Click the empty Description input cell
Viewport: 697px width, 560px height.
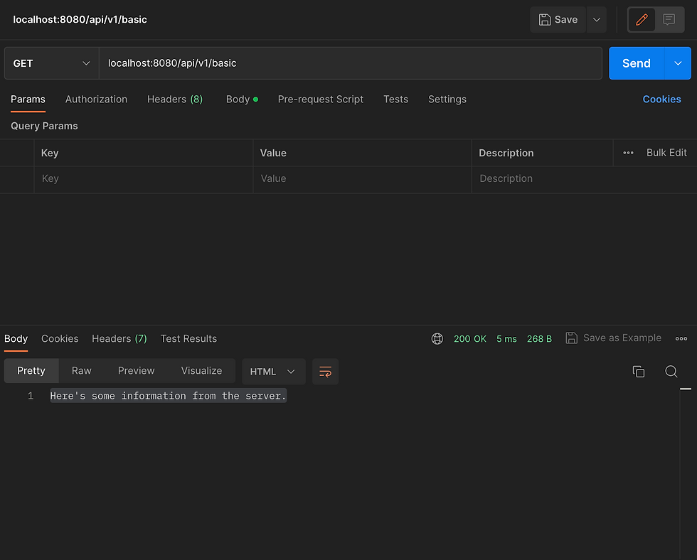(584, 179)
